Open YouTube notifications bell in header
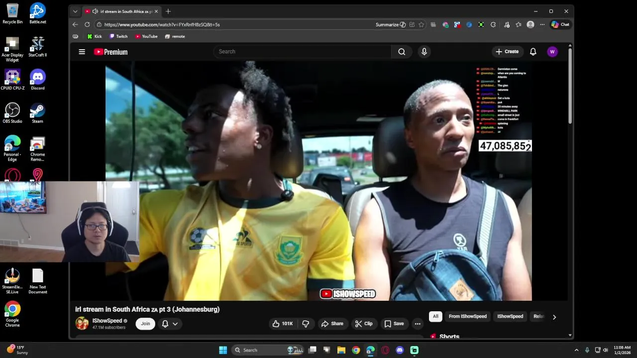 533,52
